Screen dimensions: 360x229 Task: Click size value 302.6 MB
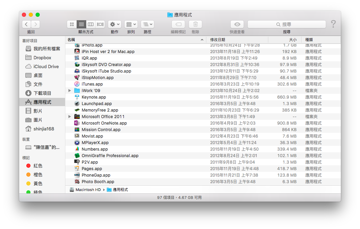coord(287,84)
